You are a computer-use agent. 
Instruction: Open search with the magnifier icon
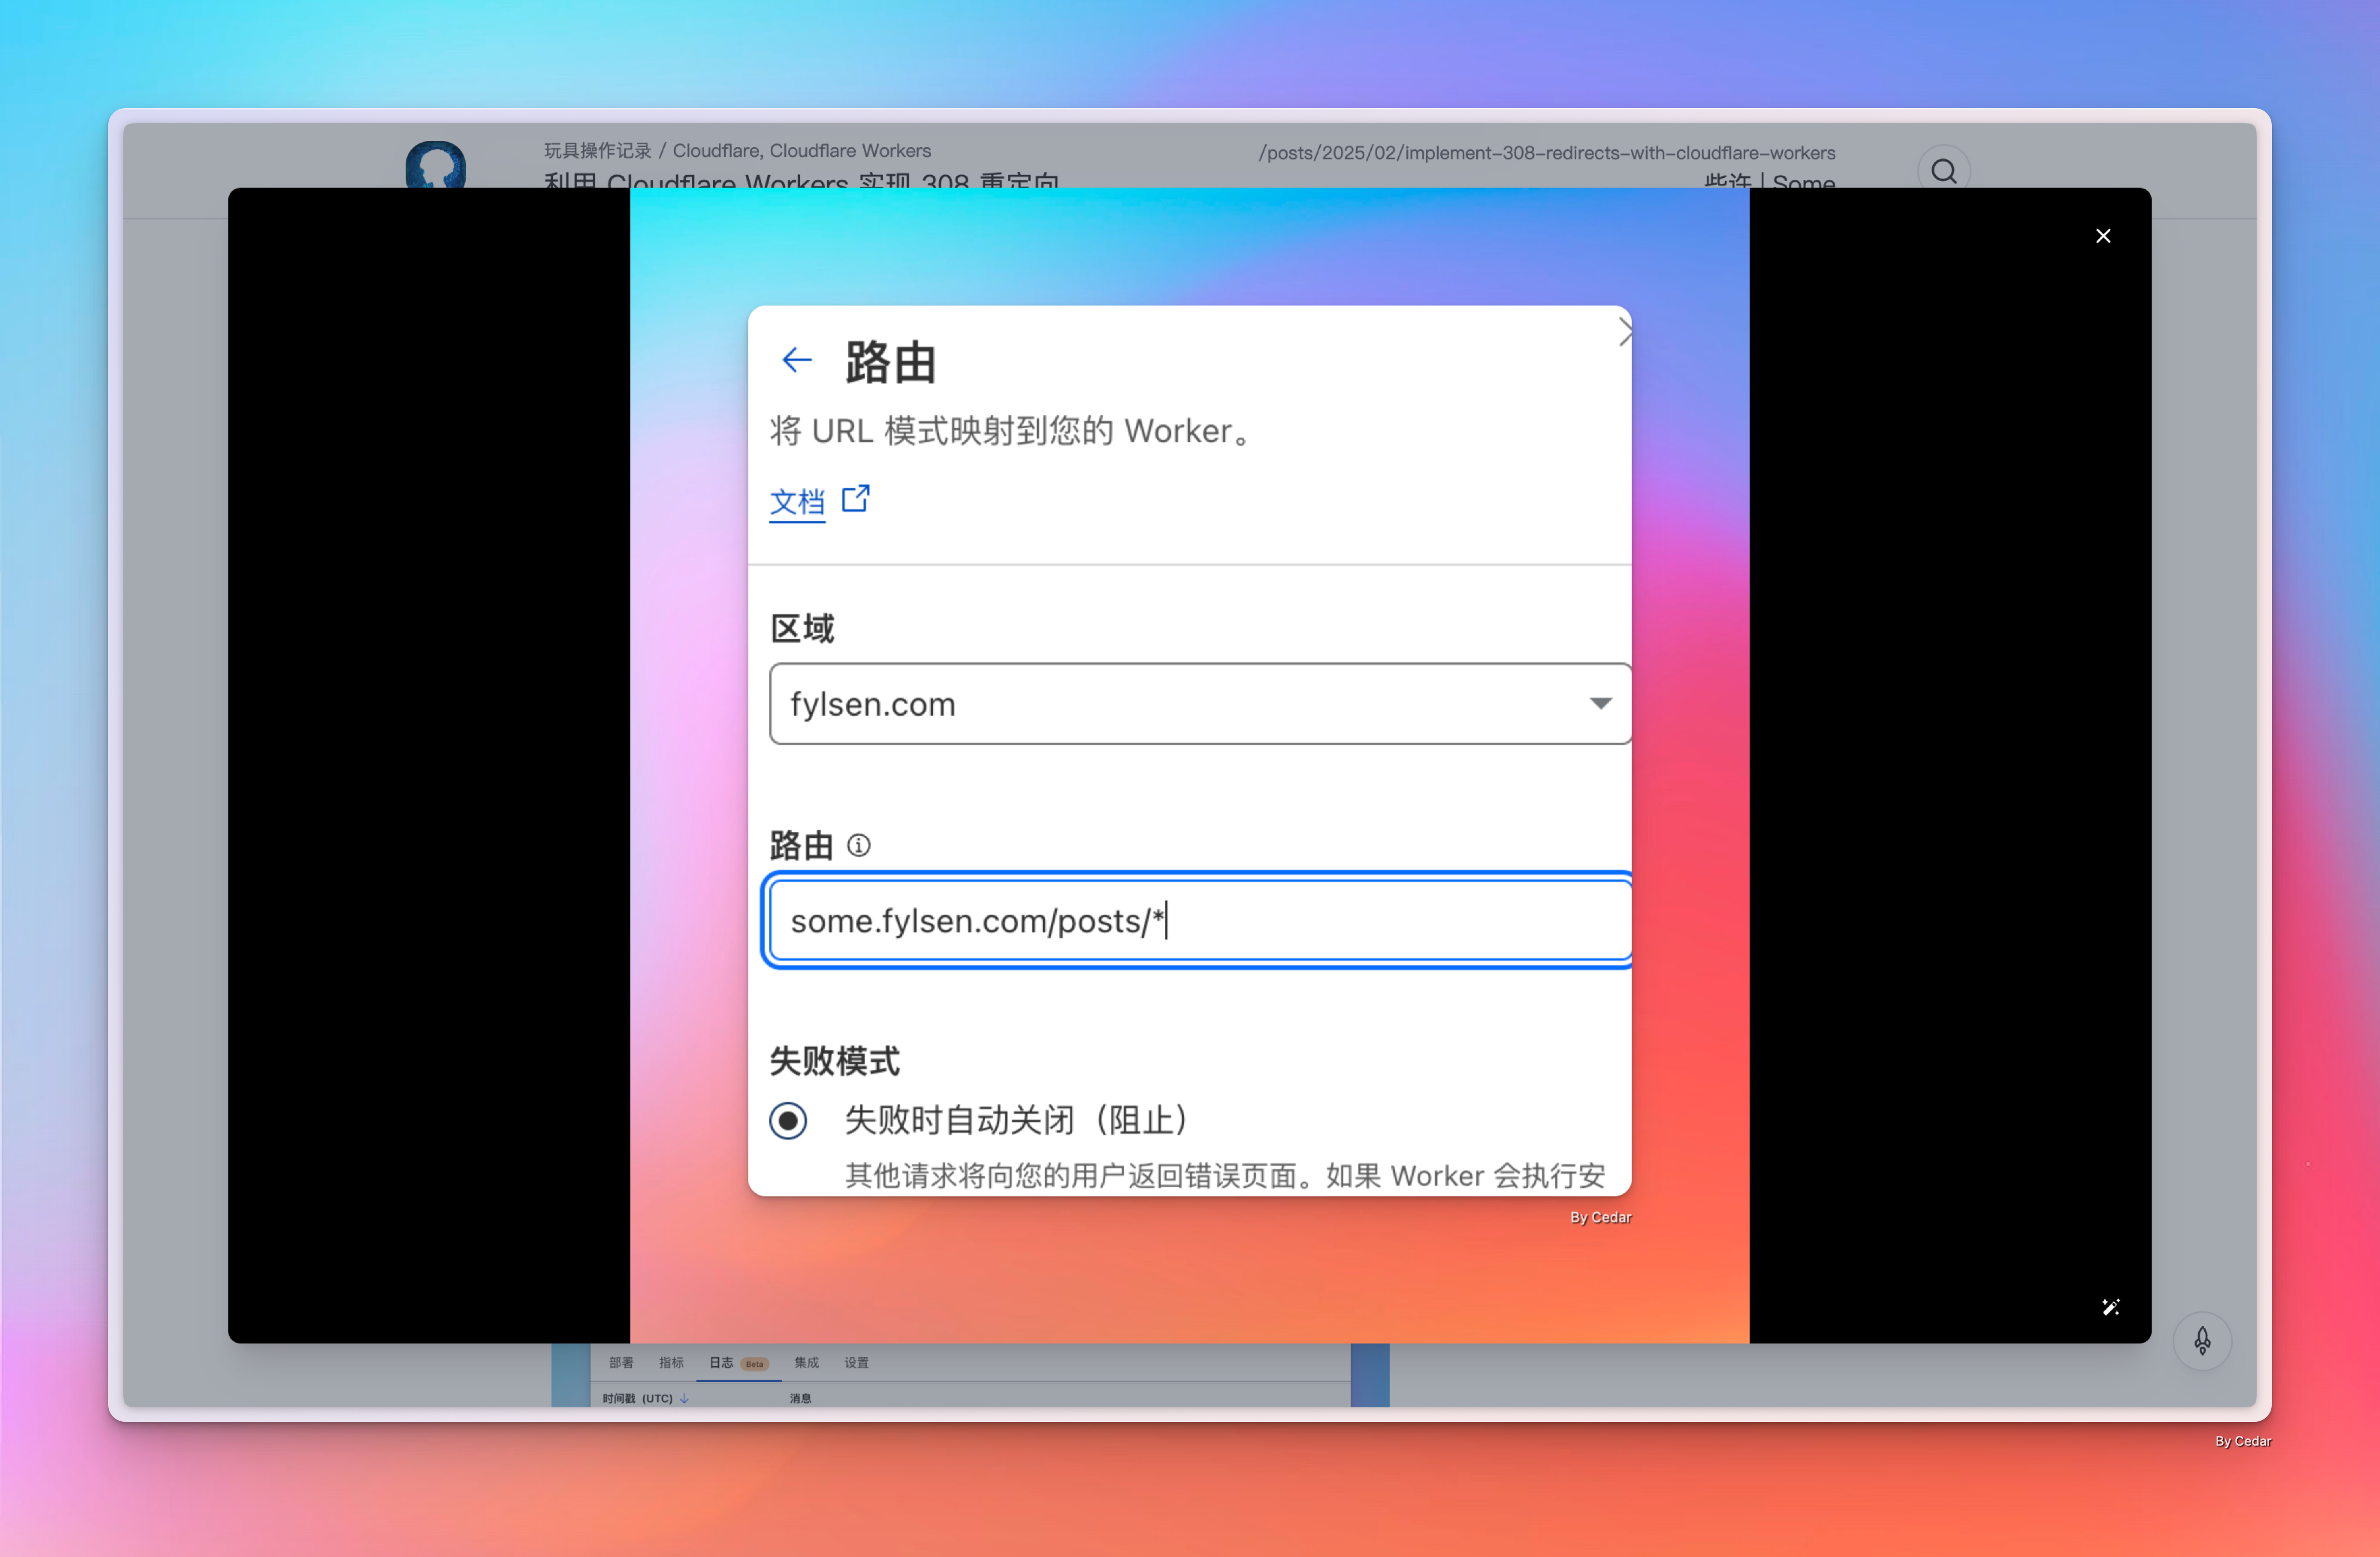(1944, 171)
